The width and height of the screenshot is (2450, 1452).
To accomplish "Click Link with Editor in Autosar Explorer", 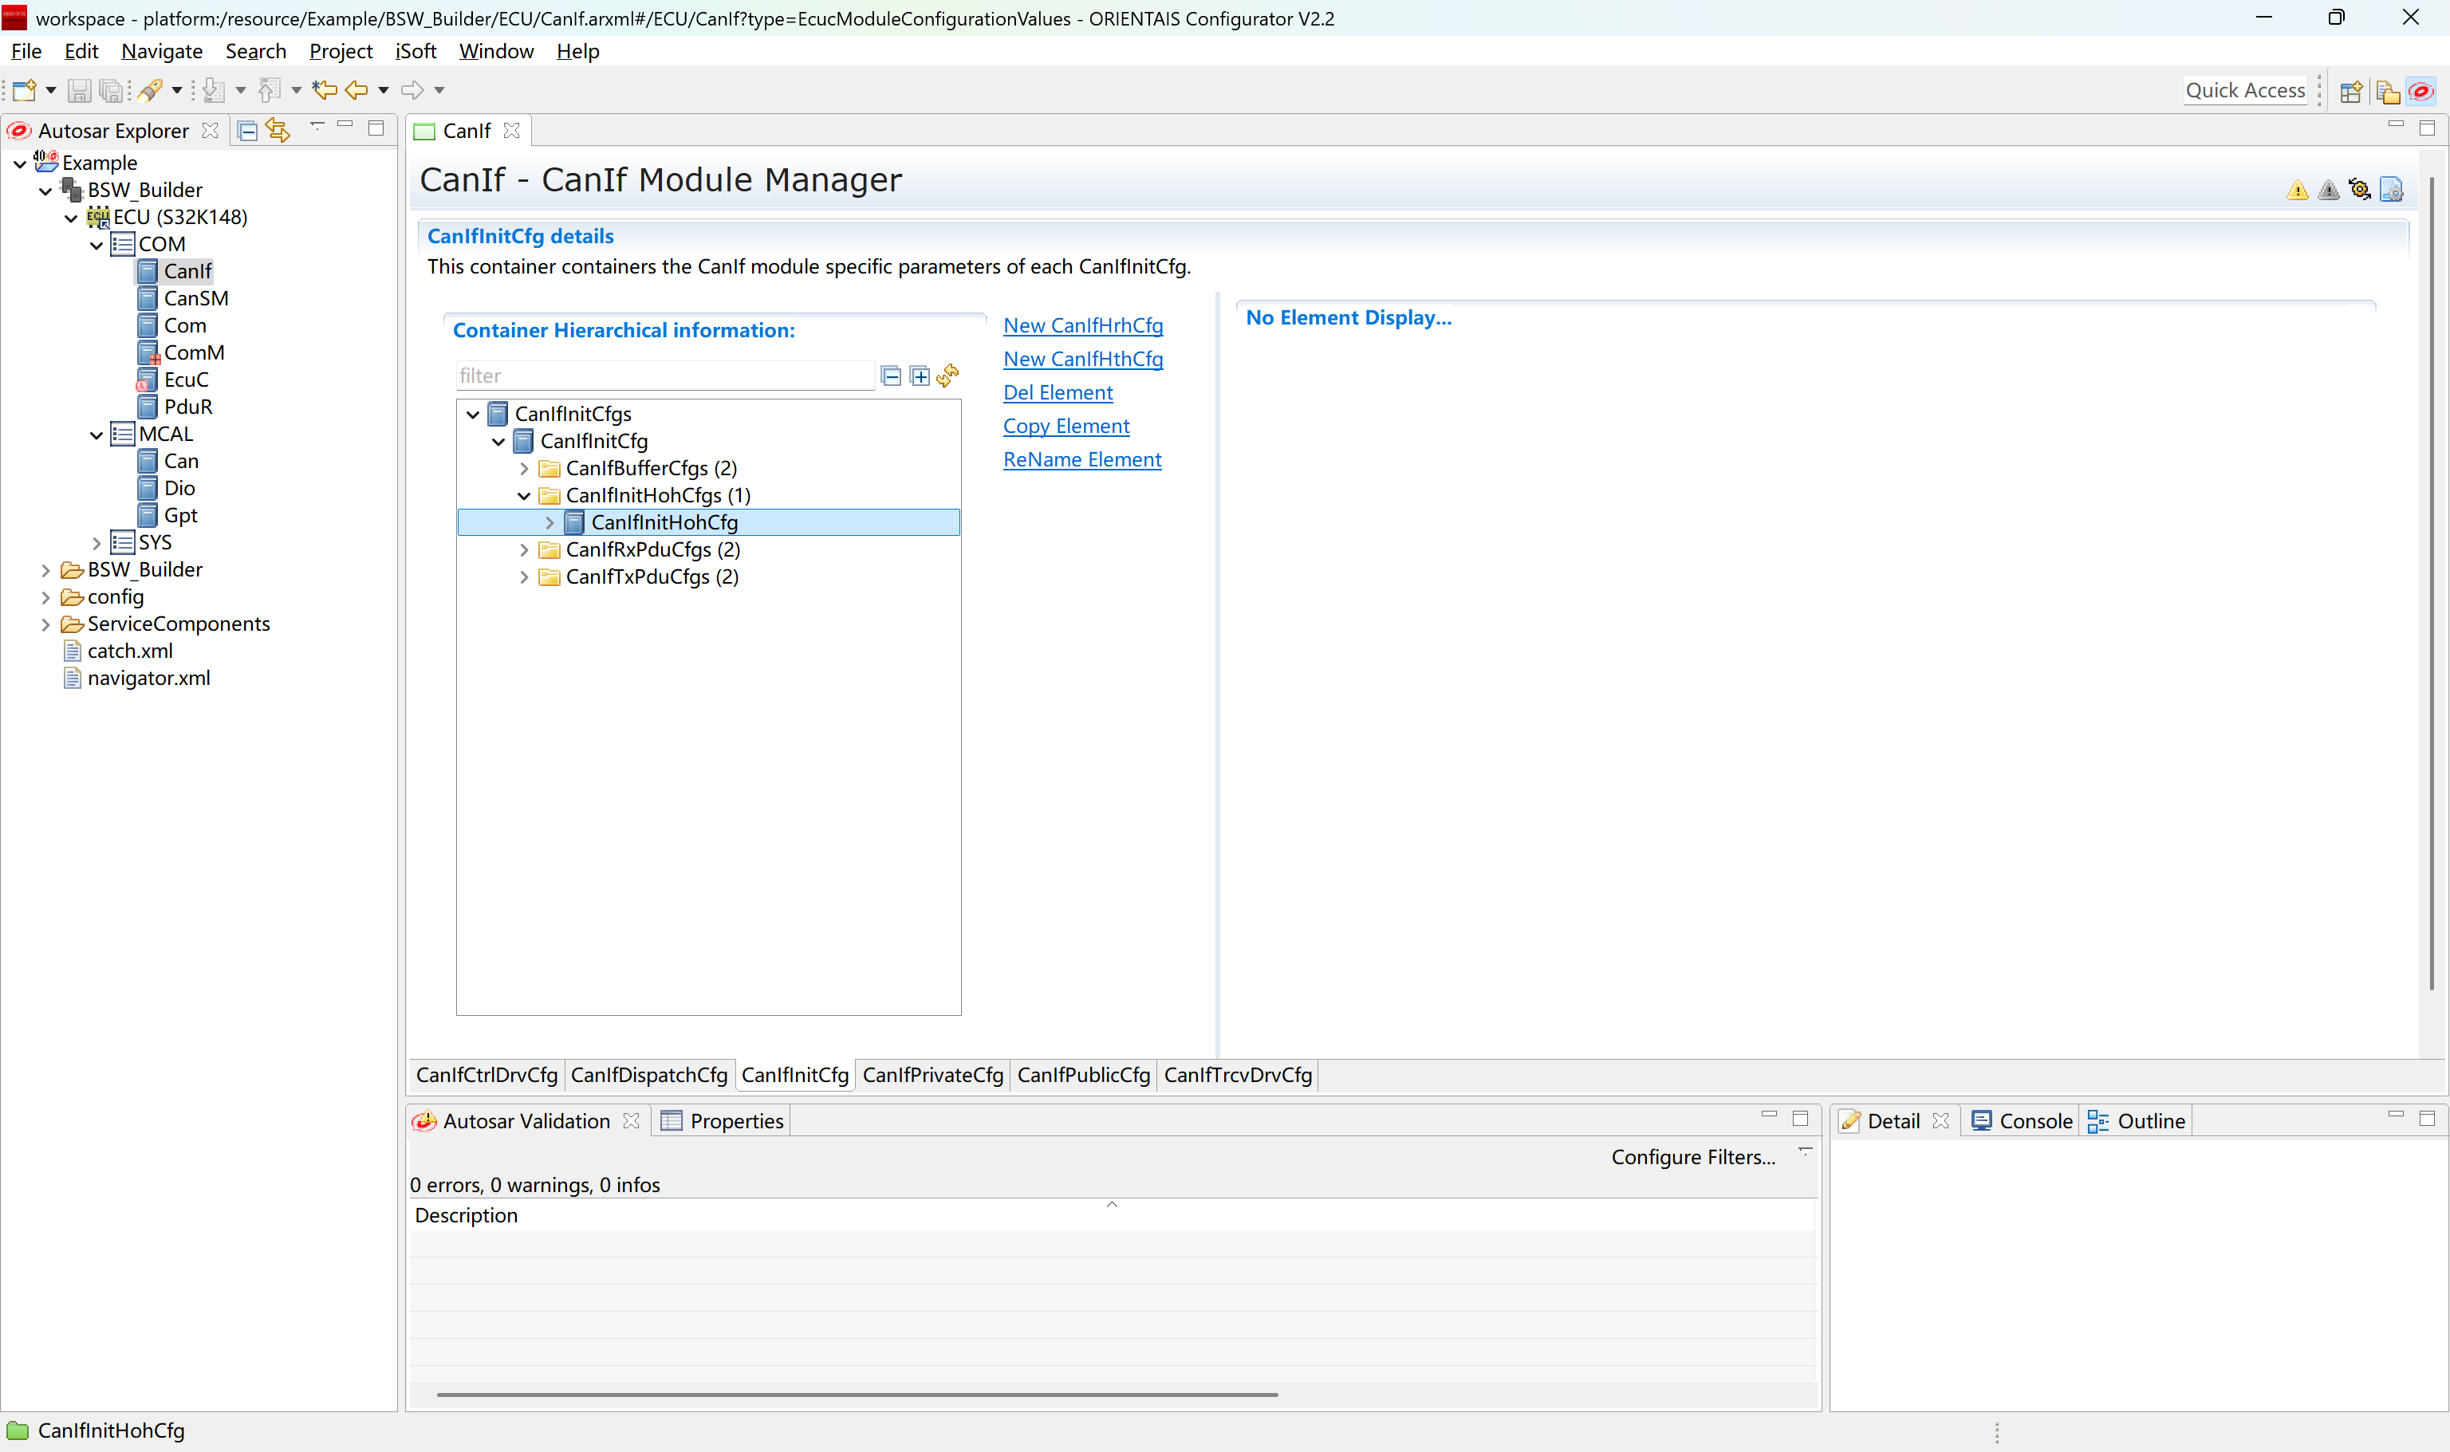I will tap(278, 130).
